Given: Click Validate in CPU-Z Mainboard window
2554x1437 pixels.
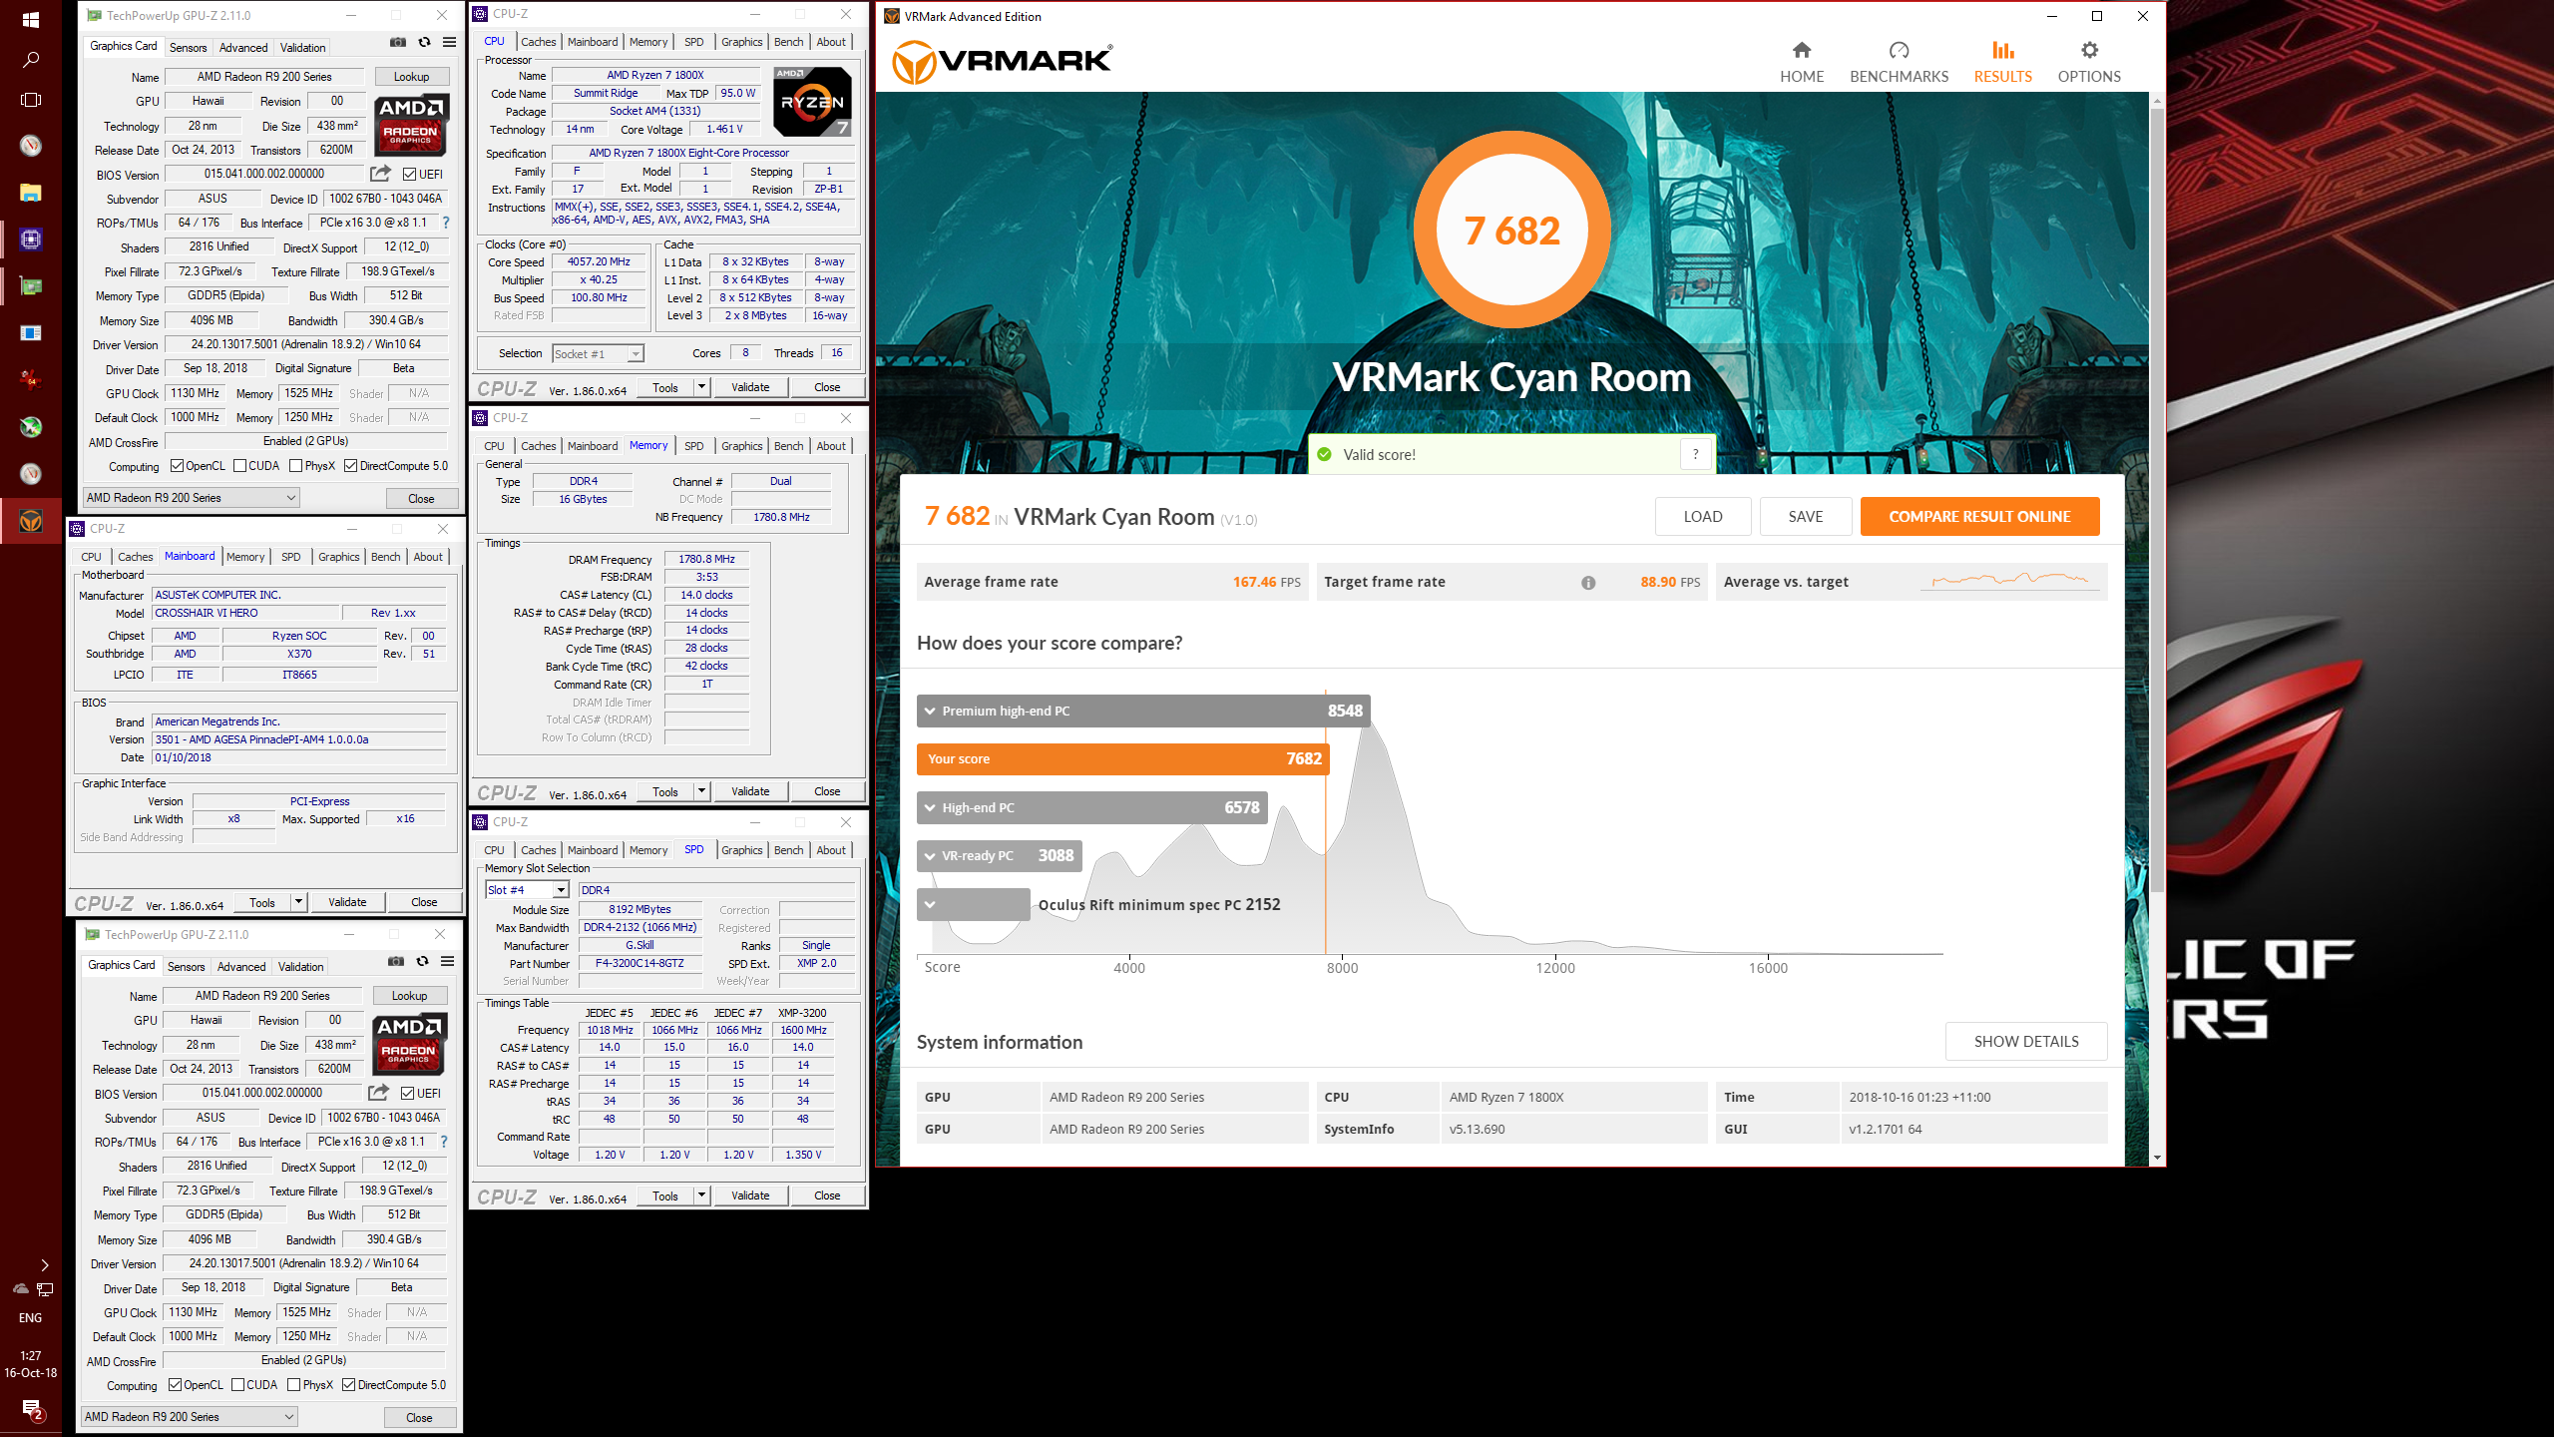Looking at the screenshot, I should click(x=347, y=902).
